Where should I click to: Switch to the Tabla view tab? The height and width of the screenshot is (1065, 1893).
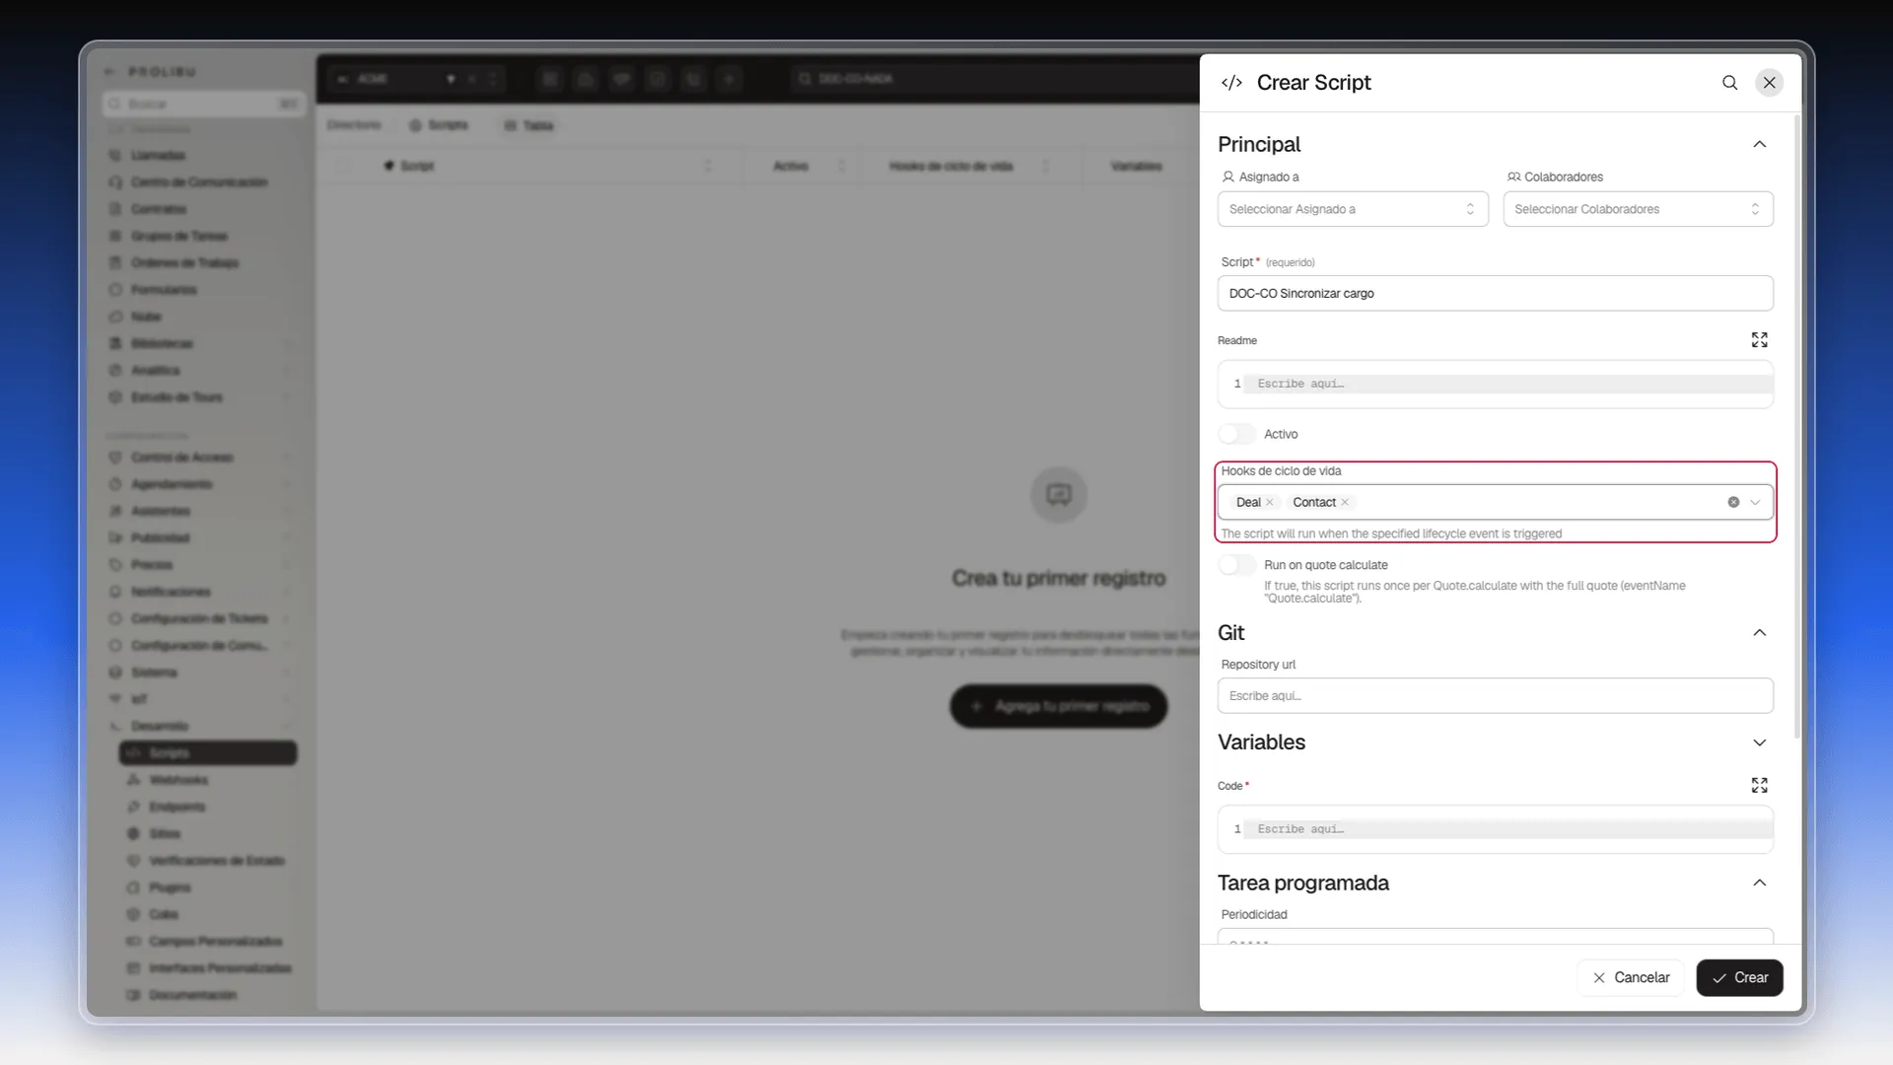coord(528,126)
